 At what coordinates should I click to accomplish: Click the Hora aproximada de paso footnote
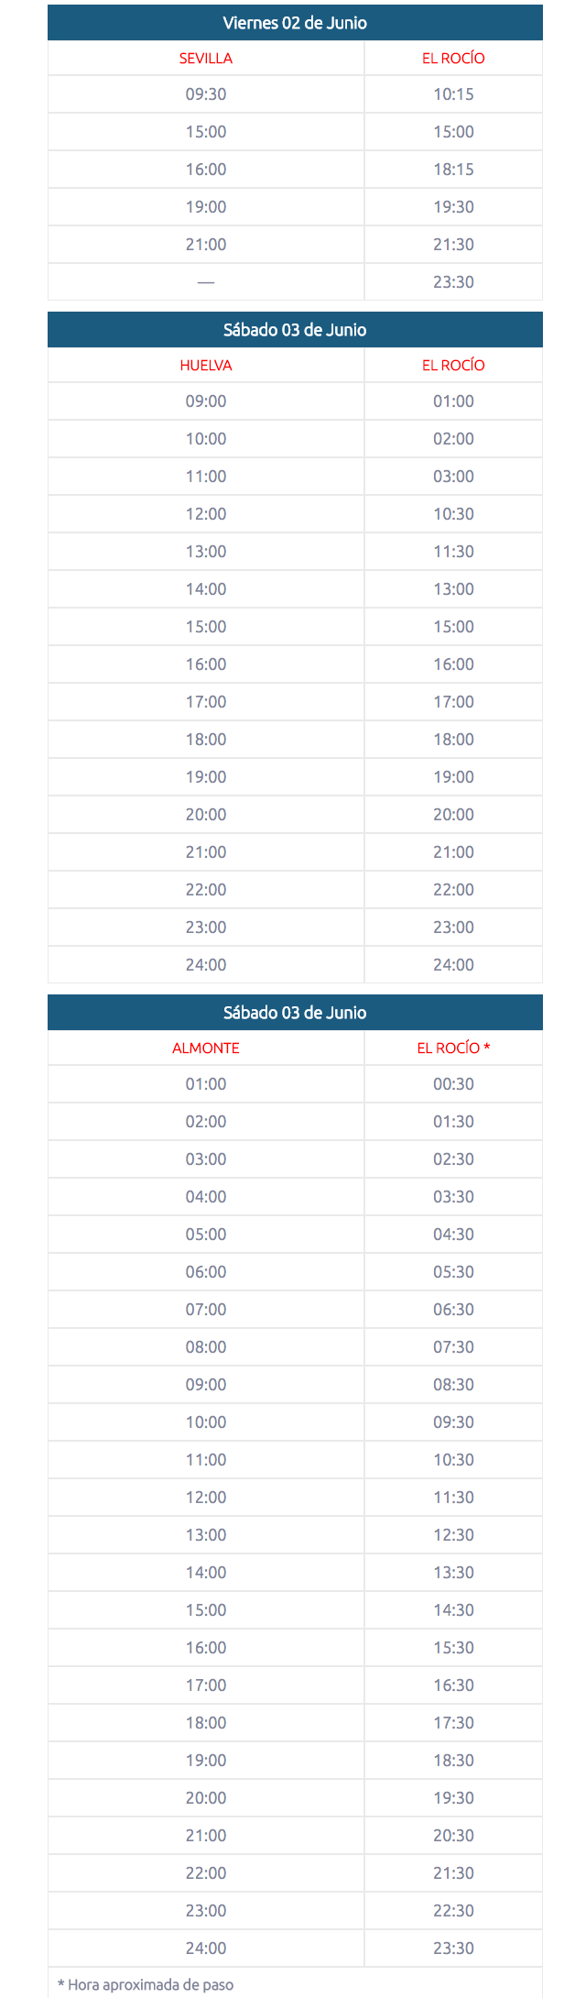click(x=146, y=1984)
